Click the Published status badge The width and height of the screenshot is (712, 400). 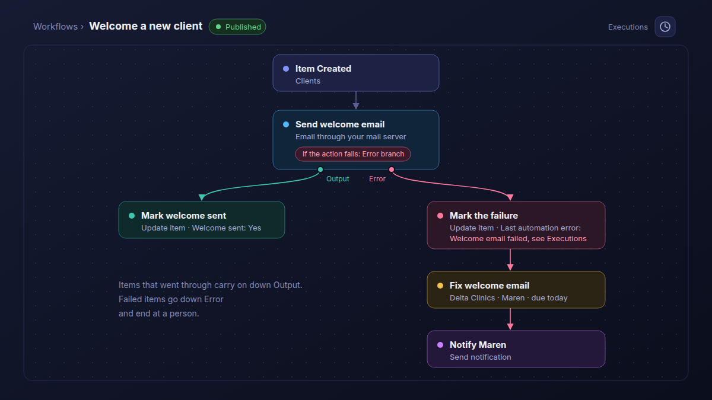237,27
